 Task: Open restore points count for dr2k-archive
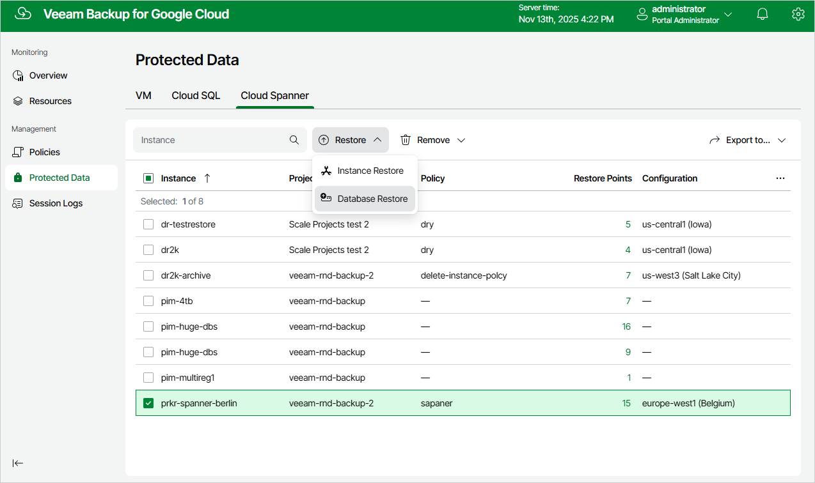(x=628, y=275)
